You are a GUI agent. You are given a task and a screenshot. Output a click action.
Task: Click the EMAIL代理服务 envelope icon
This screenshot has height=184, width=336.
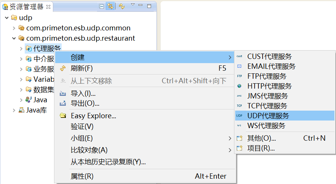[239, 66]
